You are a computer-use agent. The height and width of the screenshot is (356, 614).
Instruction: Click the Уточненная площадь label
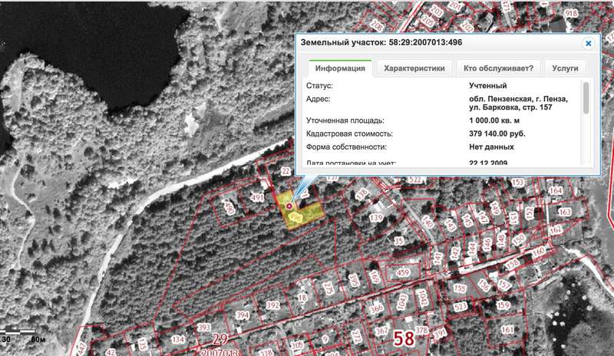coord(345,120)
